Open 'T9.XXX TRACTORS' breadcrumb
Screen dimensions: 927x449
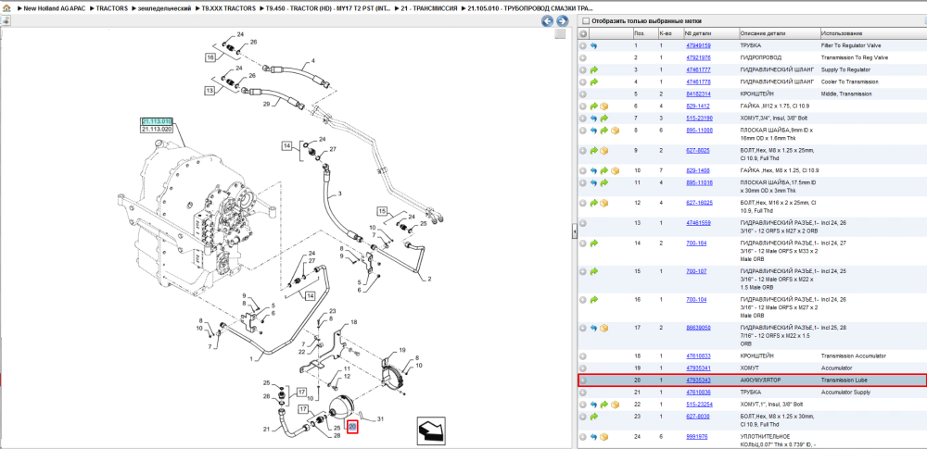(229, 9)
